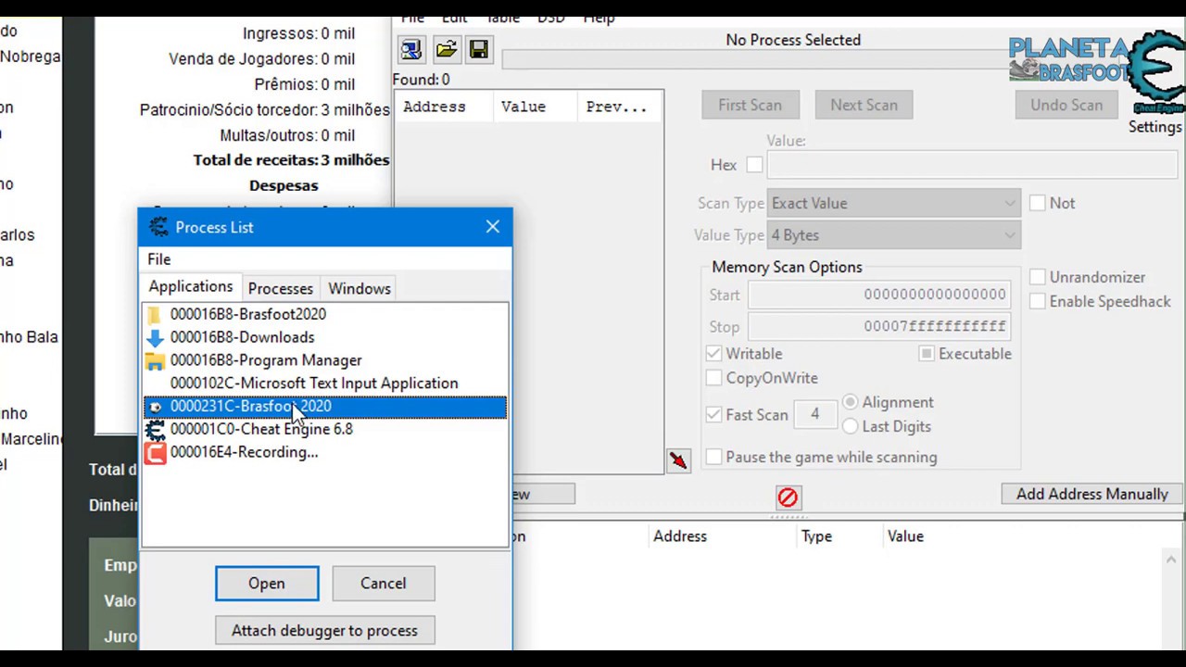Select the 0000231C-Brasfoot 2020 process row
The width and height of the screenshot is (1186, 667).
coord(325,406)
